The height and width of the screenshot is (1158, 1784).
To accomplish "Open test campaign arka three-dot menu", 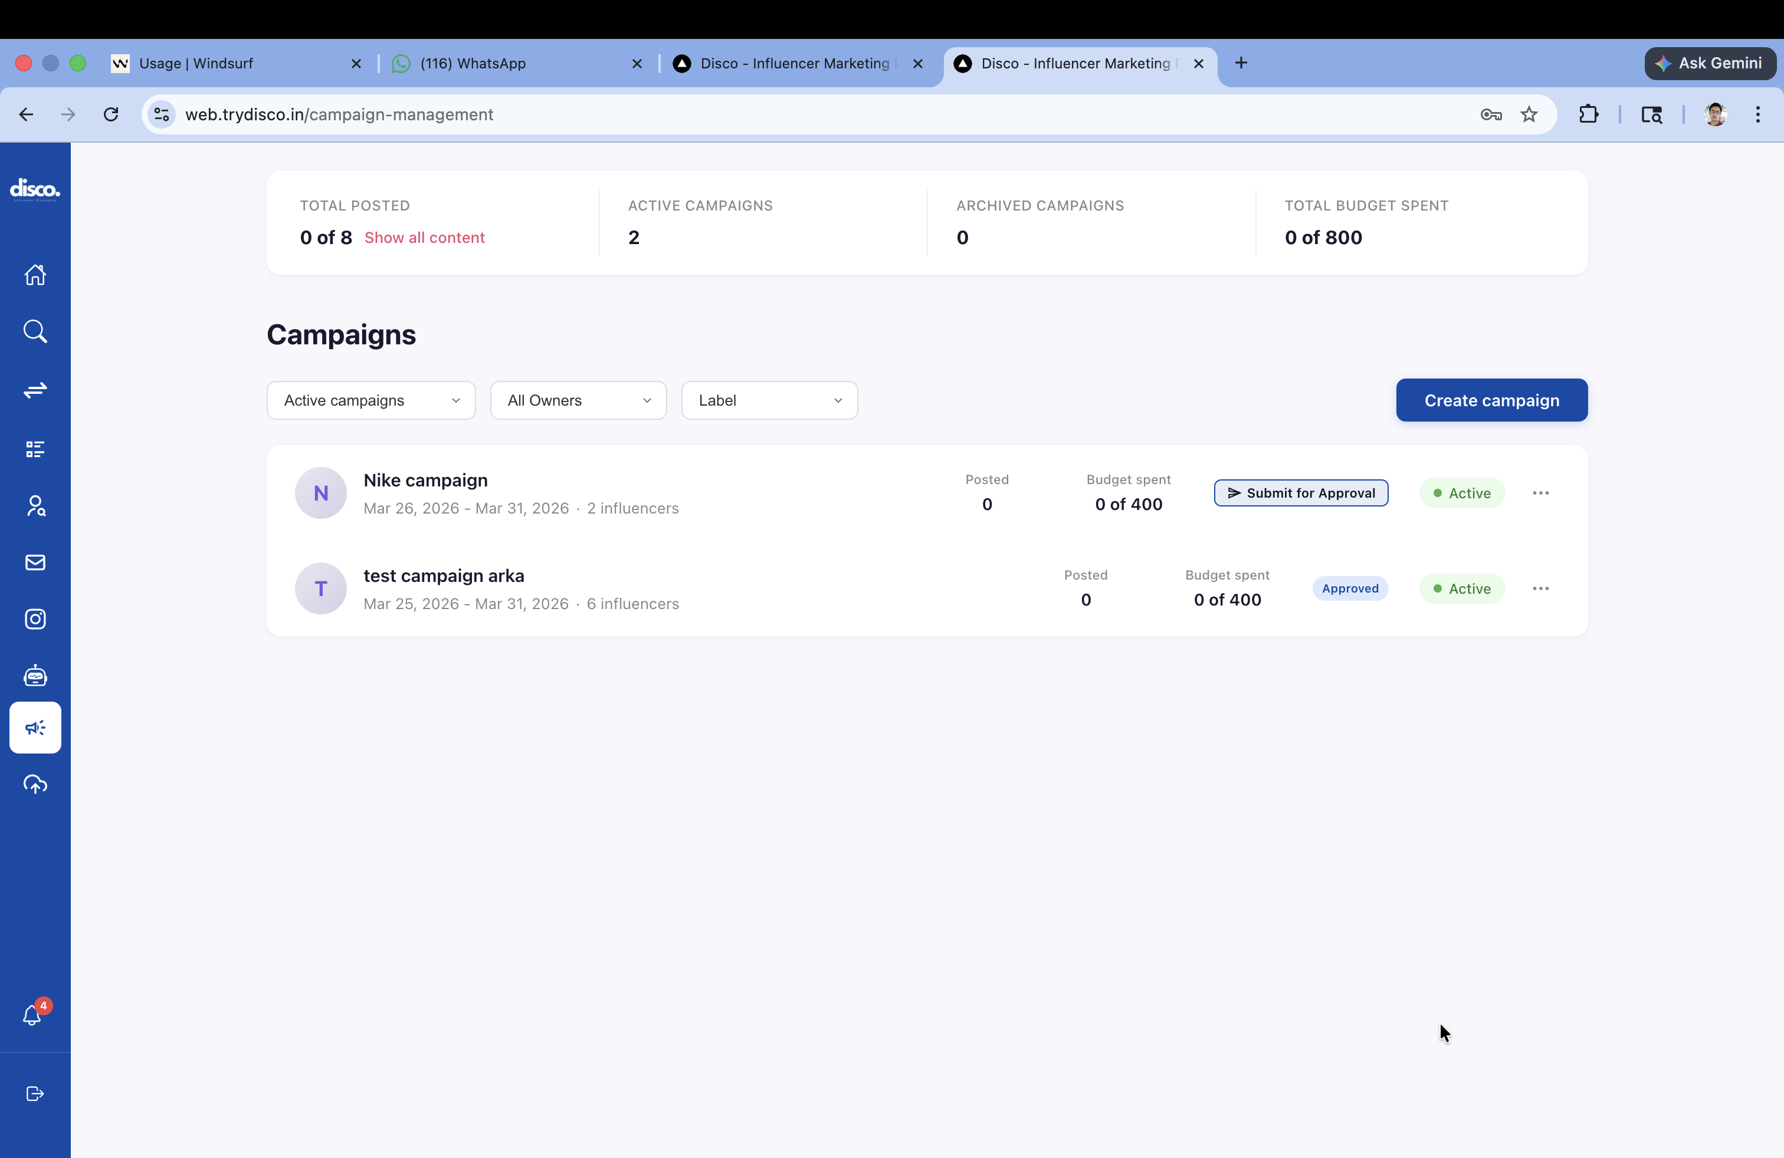I will coord(1540,589).
